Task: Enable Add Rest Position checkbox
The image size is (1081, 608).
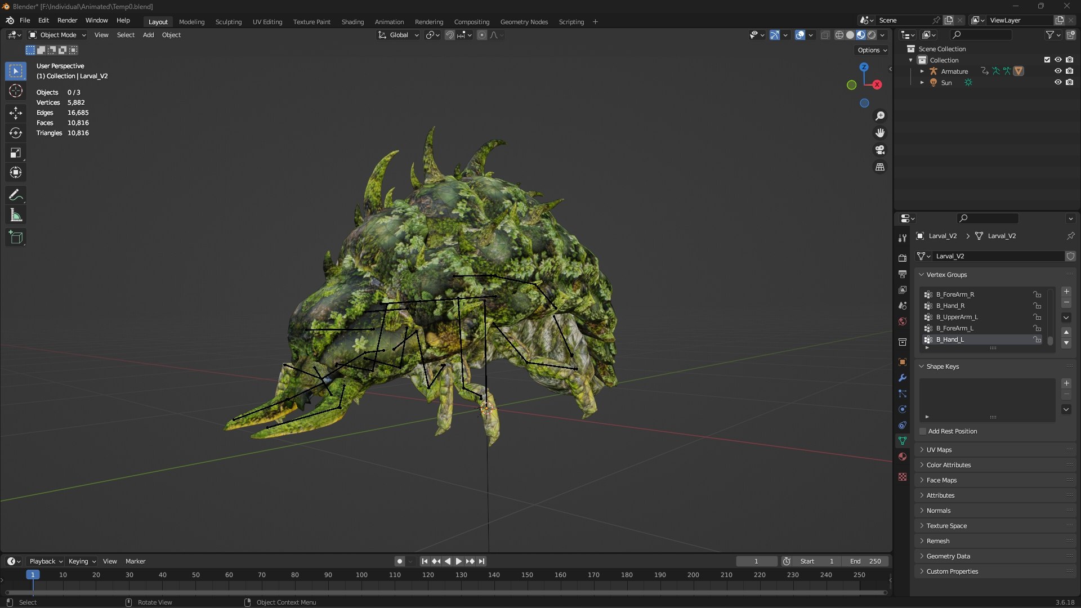Action: click(923, 431)
